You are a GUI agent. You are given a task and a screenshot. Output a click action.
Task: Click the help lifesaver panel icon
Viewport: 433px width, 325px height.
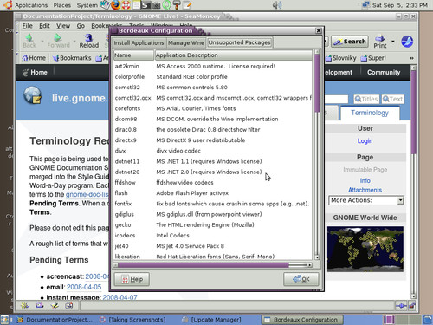126,5
